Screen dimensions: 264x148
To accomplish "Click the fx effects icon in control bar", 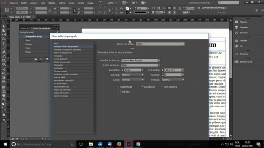I will pos(164,8).
